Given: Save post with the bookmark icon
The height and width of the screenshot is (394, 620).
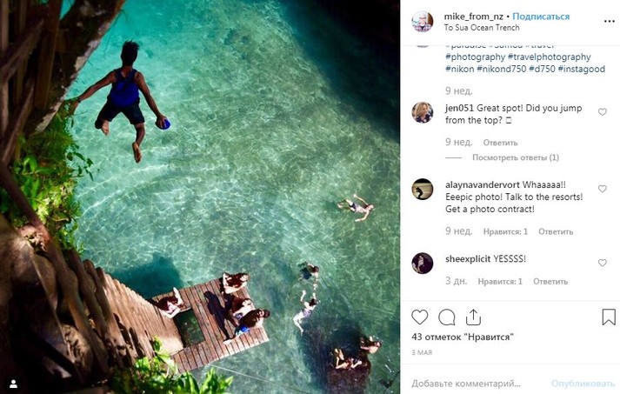Looking at the screenshot, I should (610, 317).
